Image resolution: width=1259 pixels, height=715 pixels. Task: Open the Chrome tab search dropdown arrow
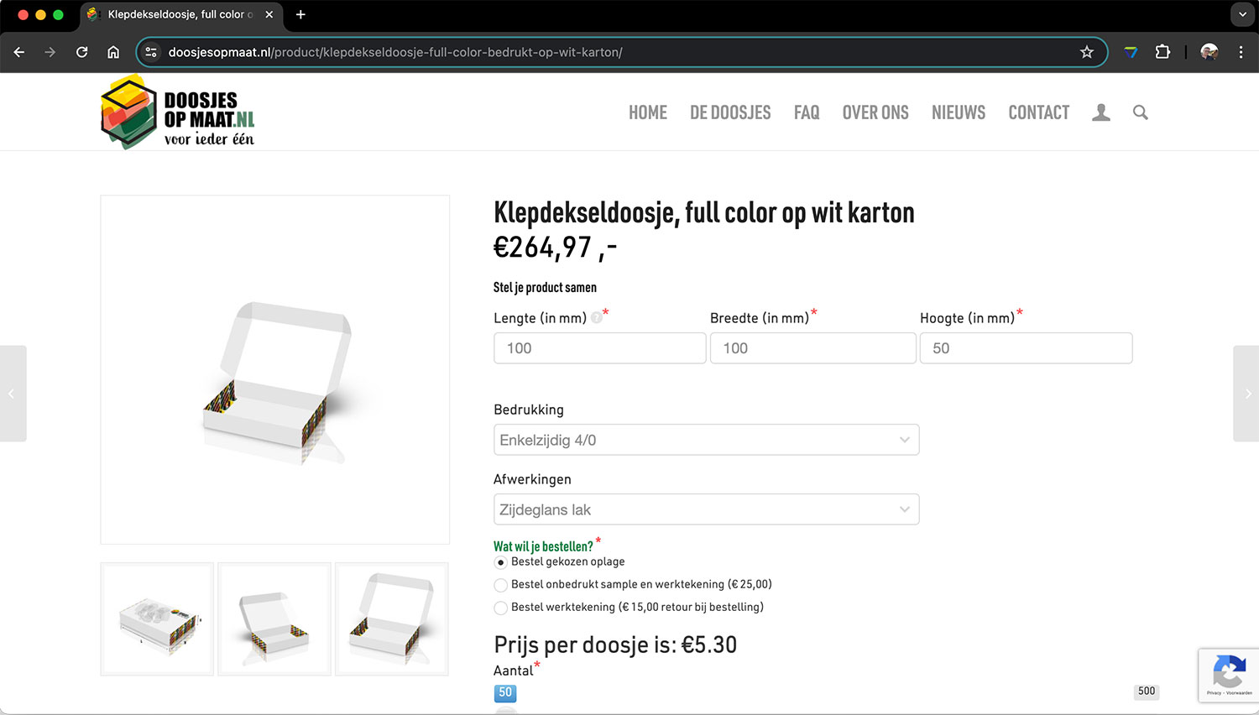[1242, 14]
